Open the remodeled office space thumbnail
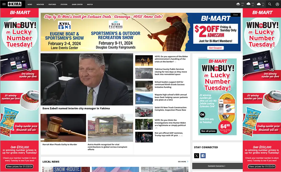 (x=144, y=73)
